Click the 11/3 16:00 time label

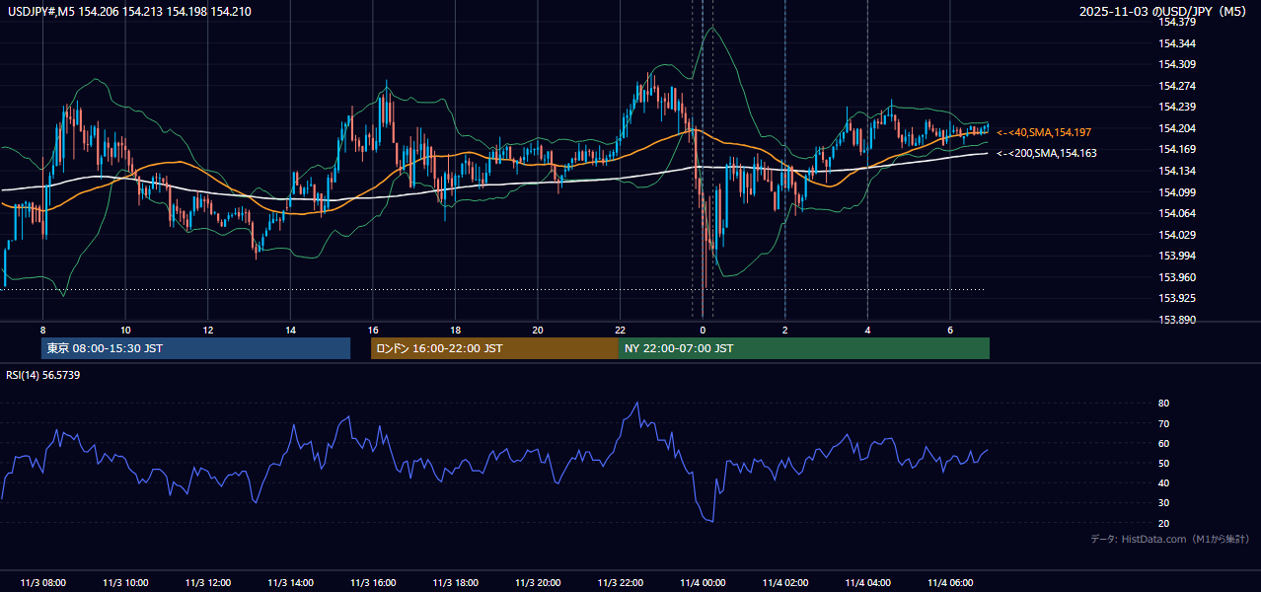click(x=373, y=583)
